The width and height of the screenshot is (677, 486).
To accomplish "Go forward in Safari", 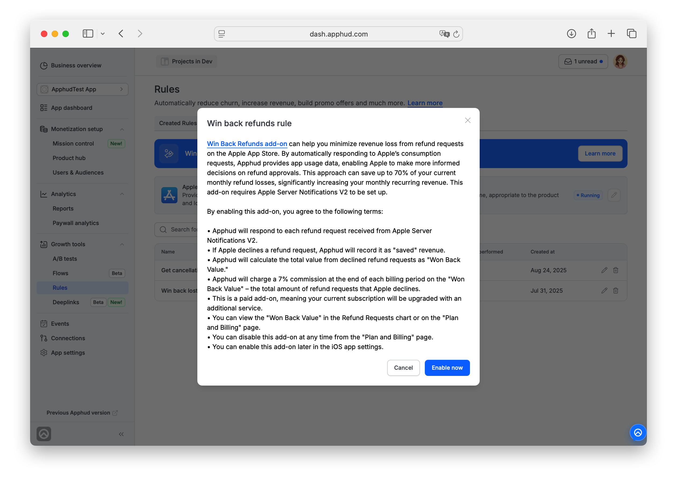I will pos(140,34).
